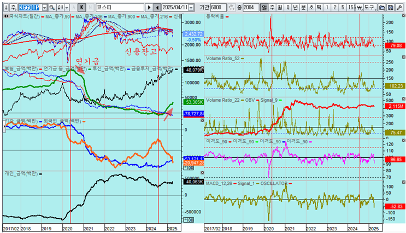The width and height of the screenshot is (406, 233).
Task: Expand the KGG01P code dropdown arrow
Action: [x=44, y=8]
